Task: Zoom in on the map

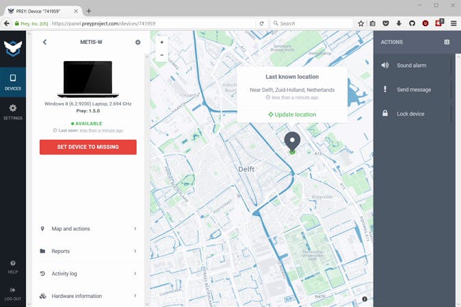Action: 161,42
